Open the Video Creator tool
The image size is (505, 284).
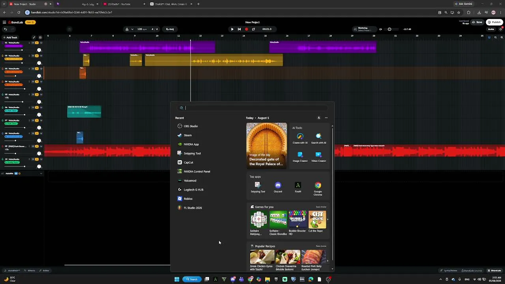click(318, 157)
